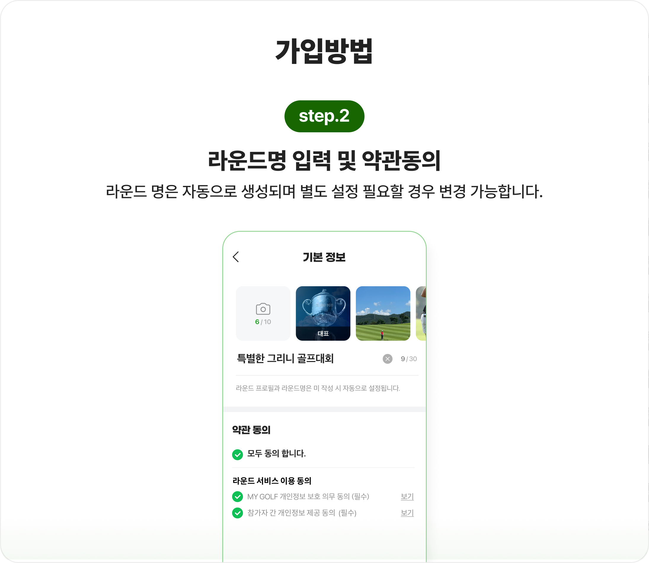Open 보기 link for MY GOLF privacy terms
This screenshot has height=563, width=649.
coord(407,496)
